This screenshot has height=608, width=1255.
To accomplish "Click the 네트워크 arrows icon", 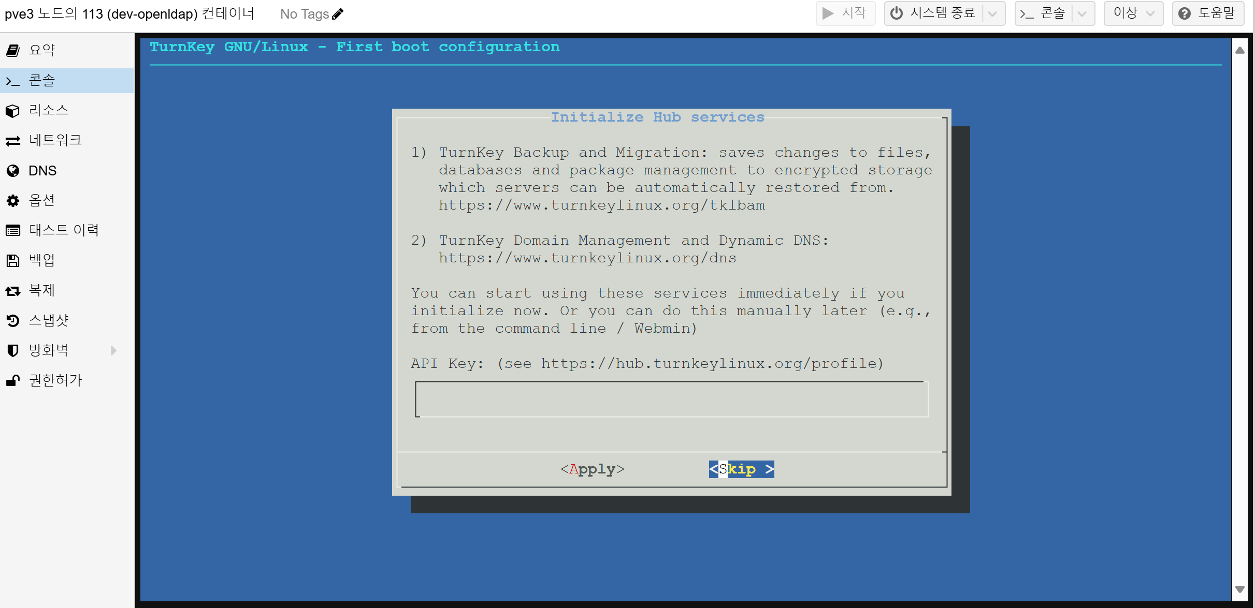I will point(13,141).
